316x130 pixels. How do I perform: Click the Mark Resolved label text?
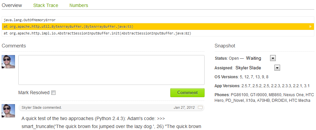[34, 93]
